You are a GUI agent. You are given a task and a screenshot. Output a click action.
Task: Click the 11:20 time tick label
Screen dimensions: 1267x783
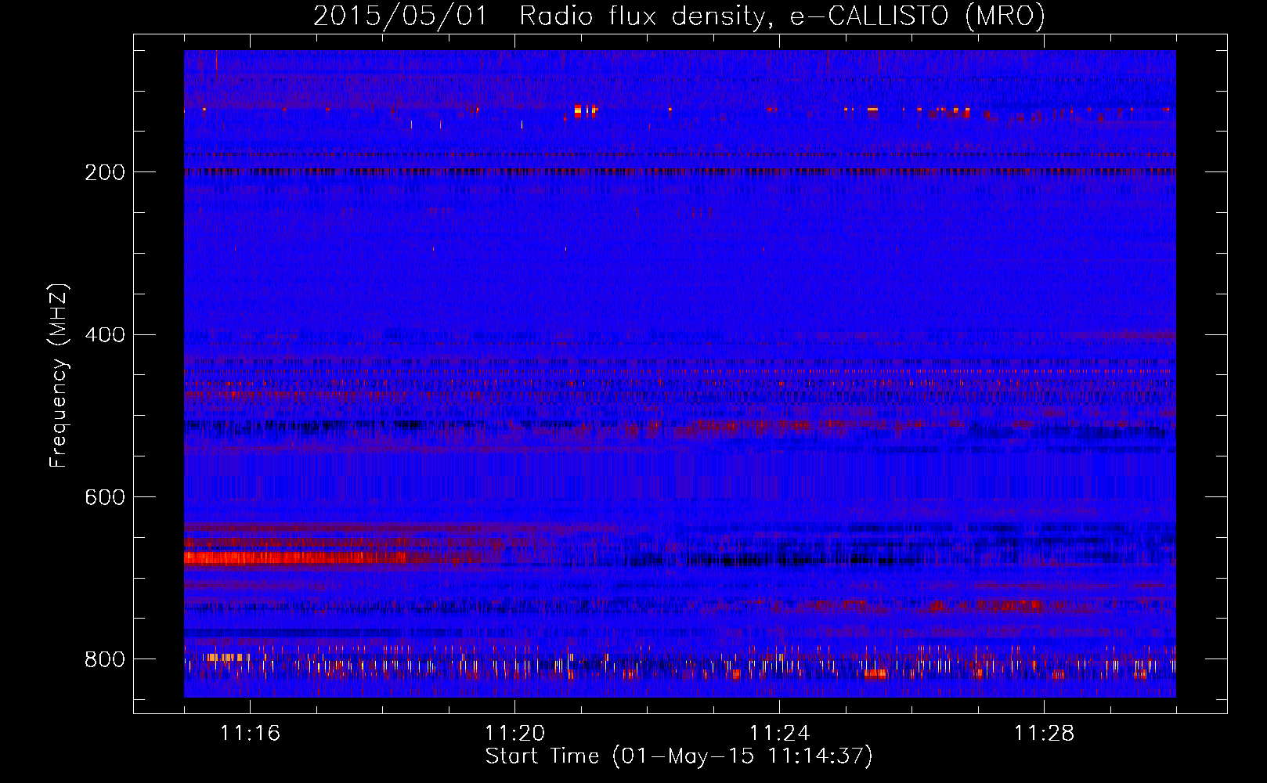(514, 733)
